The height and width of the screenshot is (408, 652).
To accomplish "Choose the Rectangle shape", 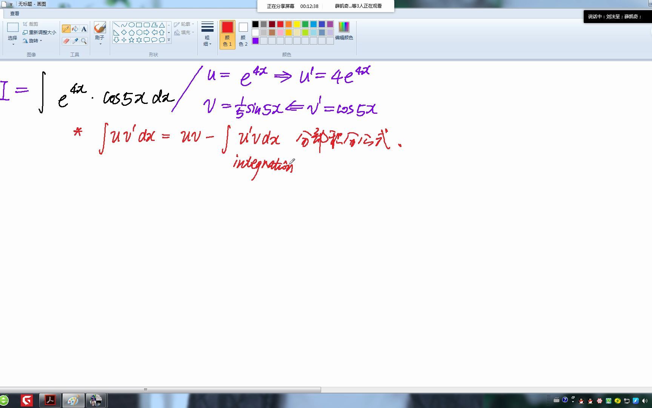I will pos(139,25).
